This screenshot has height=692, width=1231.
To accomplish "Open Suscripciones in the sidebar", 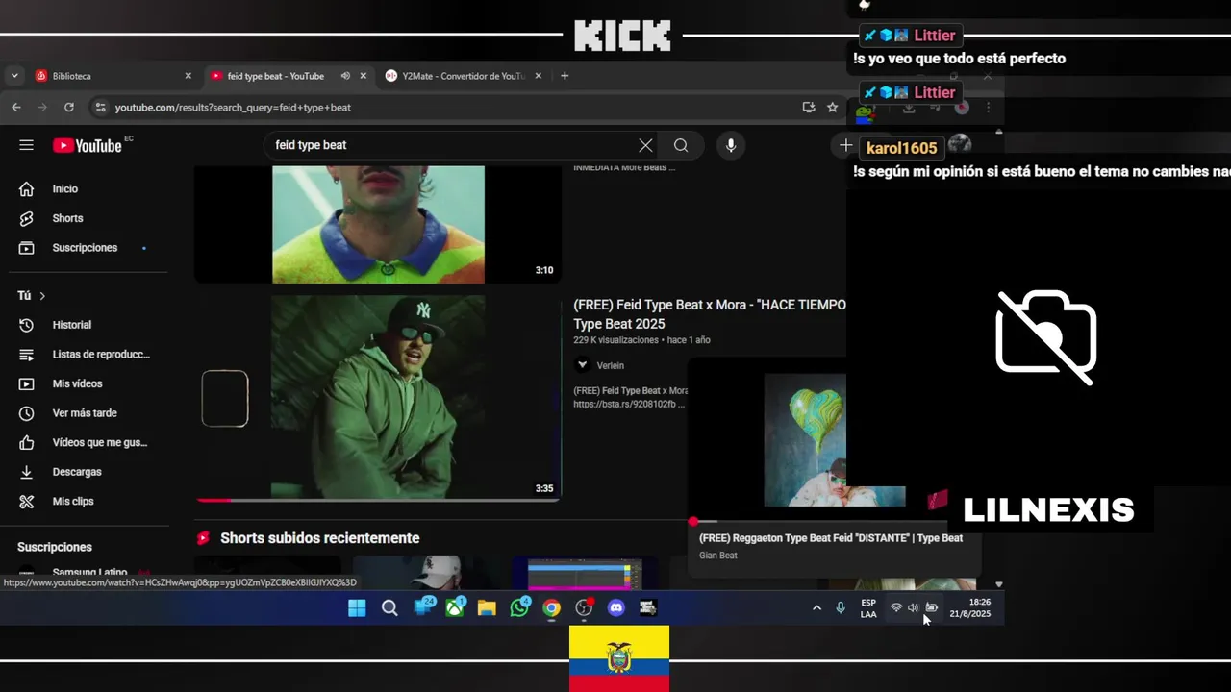I will point(85,248).
